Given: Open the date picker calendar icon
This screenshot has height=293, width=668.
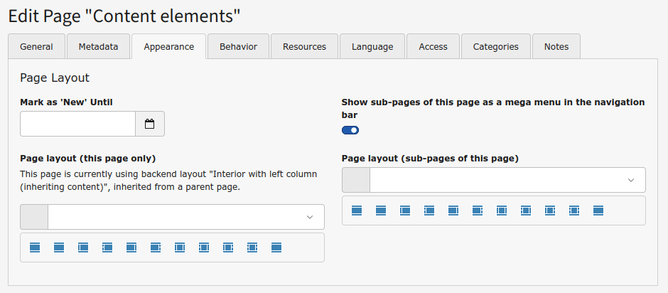Looking at the screenshot, I should [149, 124].
